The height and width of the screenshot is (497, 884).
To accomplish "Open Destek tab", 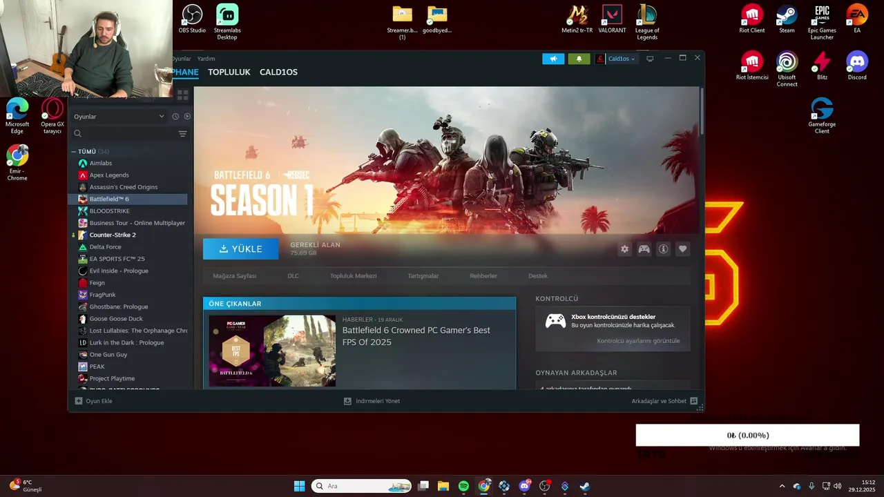I will 538,276.
